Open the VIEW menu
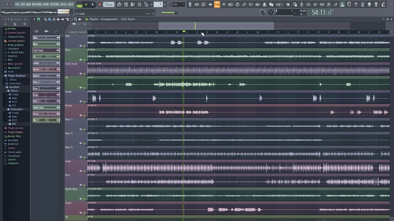The width and height of the screenshot is (394, 221). click(46, 4)
